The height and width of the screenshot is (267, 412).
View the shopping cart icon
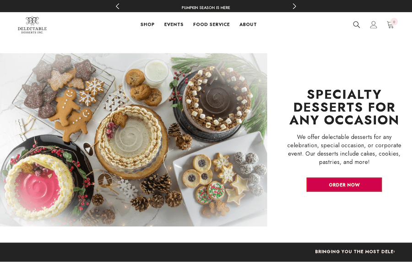(x=390, y=25)
